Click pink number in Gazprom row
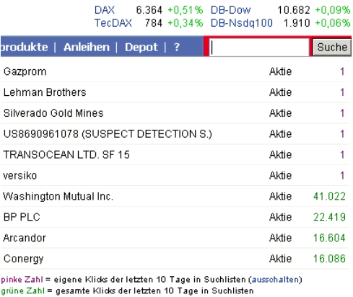Screen dimensions: 353x297 coord(342,71)
